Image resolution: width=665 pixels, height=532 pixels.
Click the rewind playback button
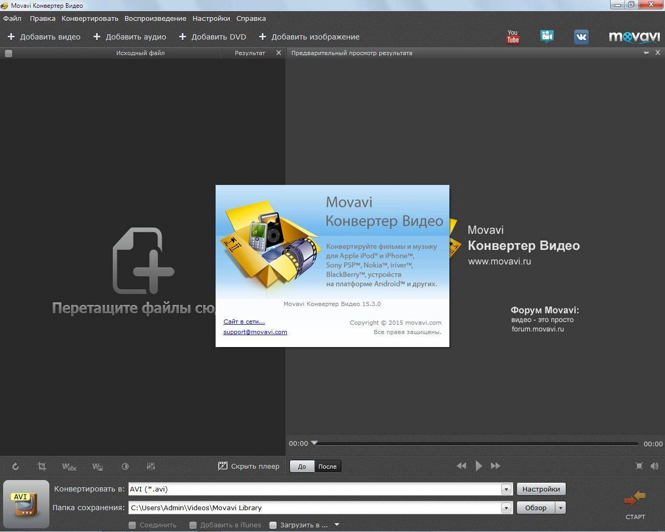(461, 466)
